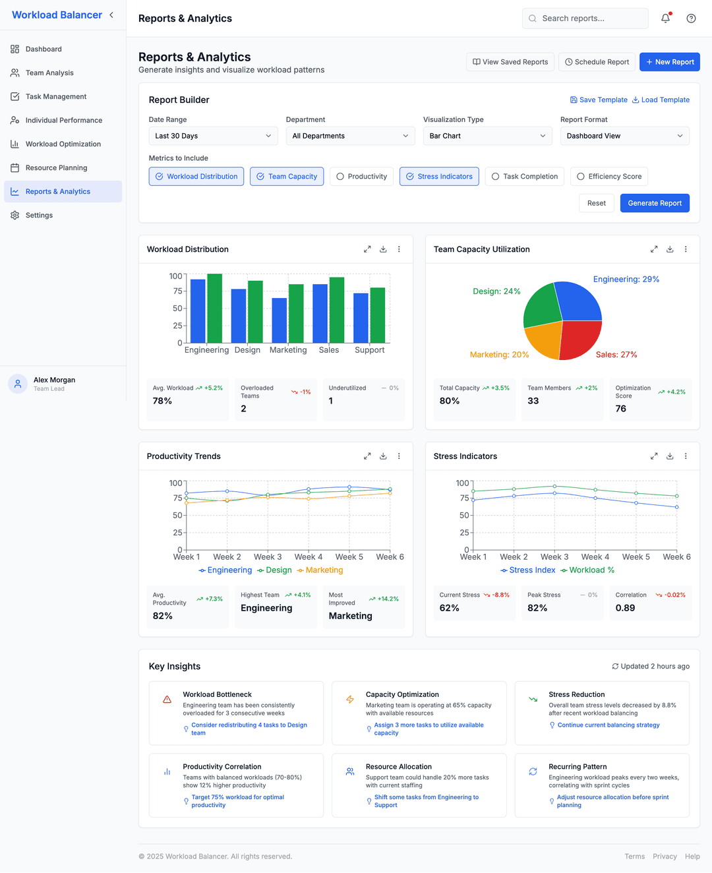The image size is (712, 873).
Task: Download the Productivity Trends chart
Action: tap(383, 456)
